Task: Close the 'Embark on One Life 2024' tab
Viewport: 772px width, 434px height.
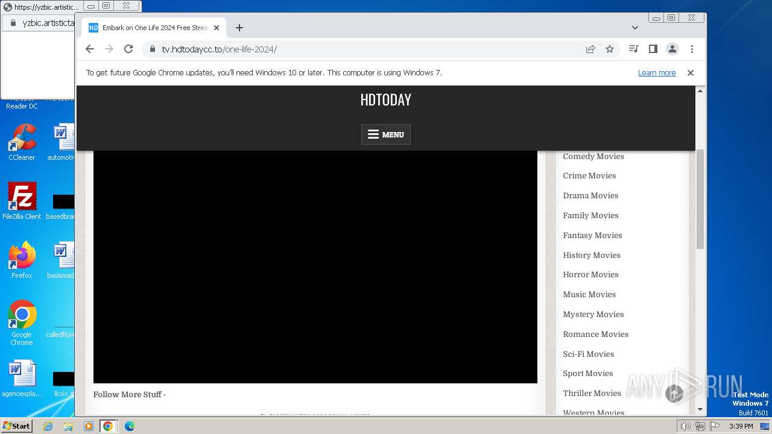Action: point(217,28)
